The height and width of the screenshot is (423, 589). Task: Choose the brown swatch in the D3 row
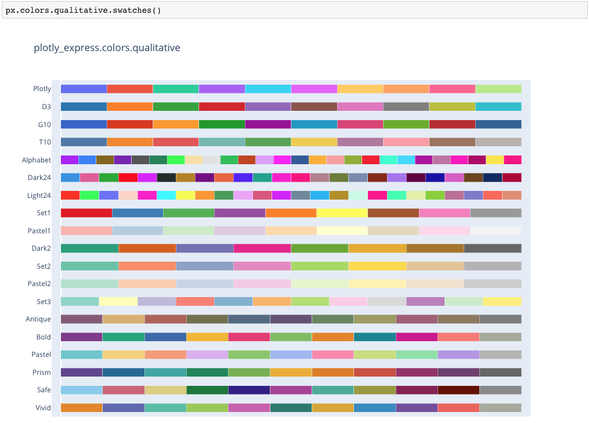[314, 107]
